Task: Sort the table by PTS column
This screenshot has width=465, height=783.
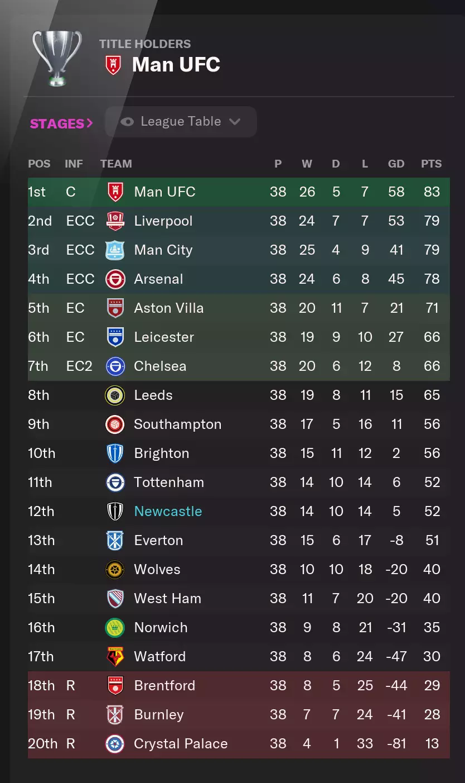Action: coord(431,164)
